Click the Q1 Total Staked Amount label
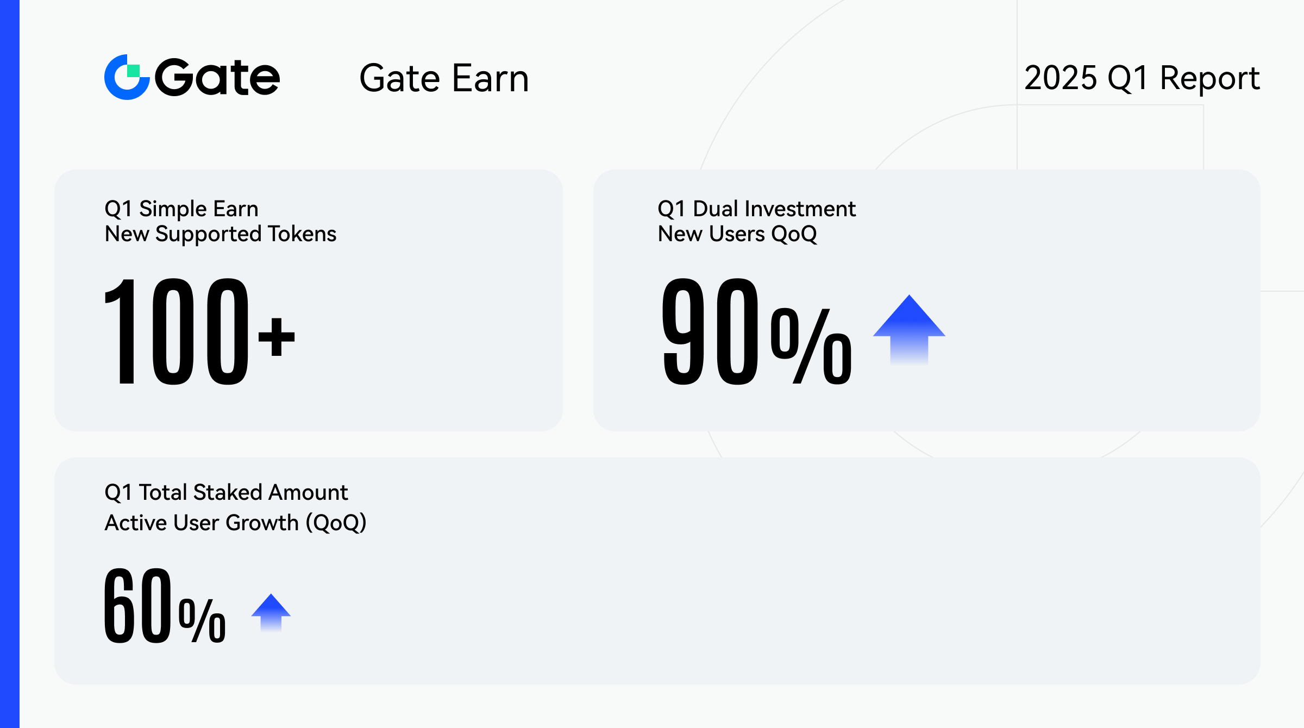1304x728 pixels. (x=226, y=492)
